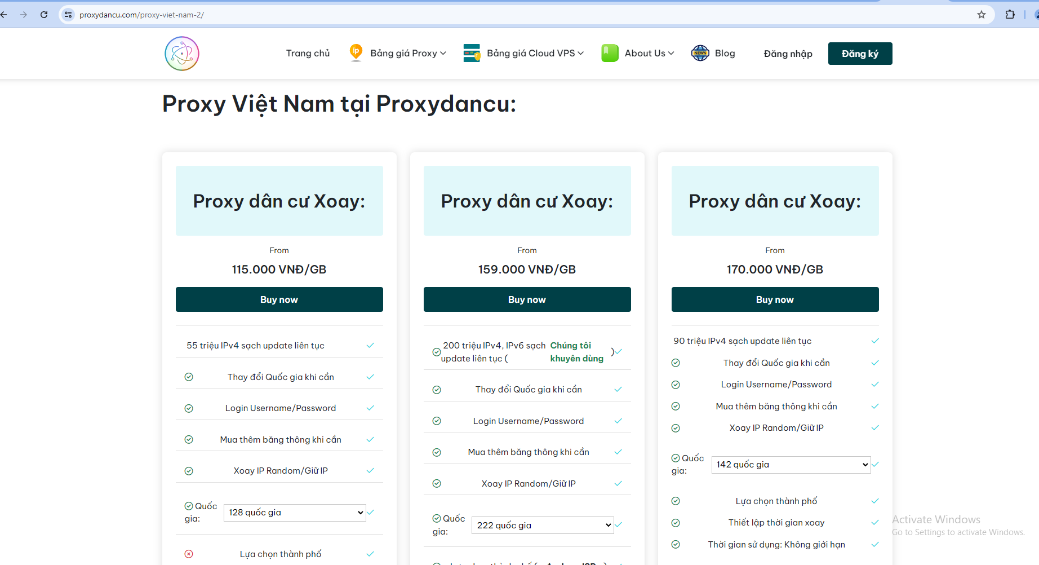Click the Blog globe news icon
Viewport: 1039px width, 565px height.
pyautogui.click(x=700, y=53)
